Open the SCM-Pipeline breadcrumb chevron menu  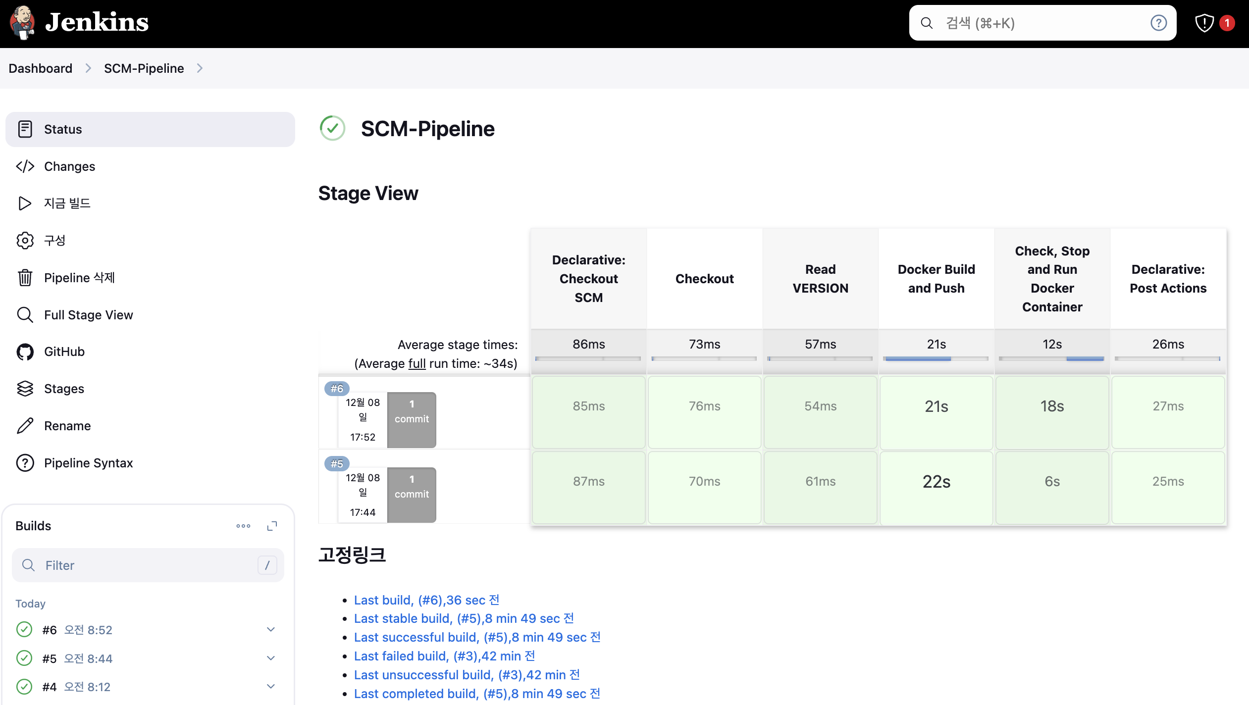point(200,68)
